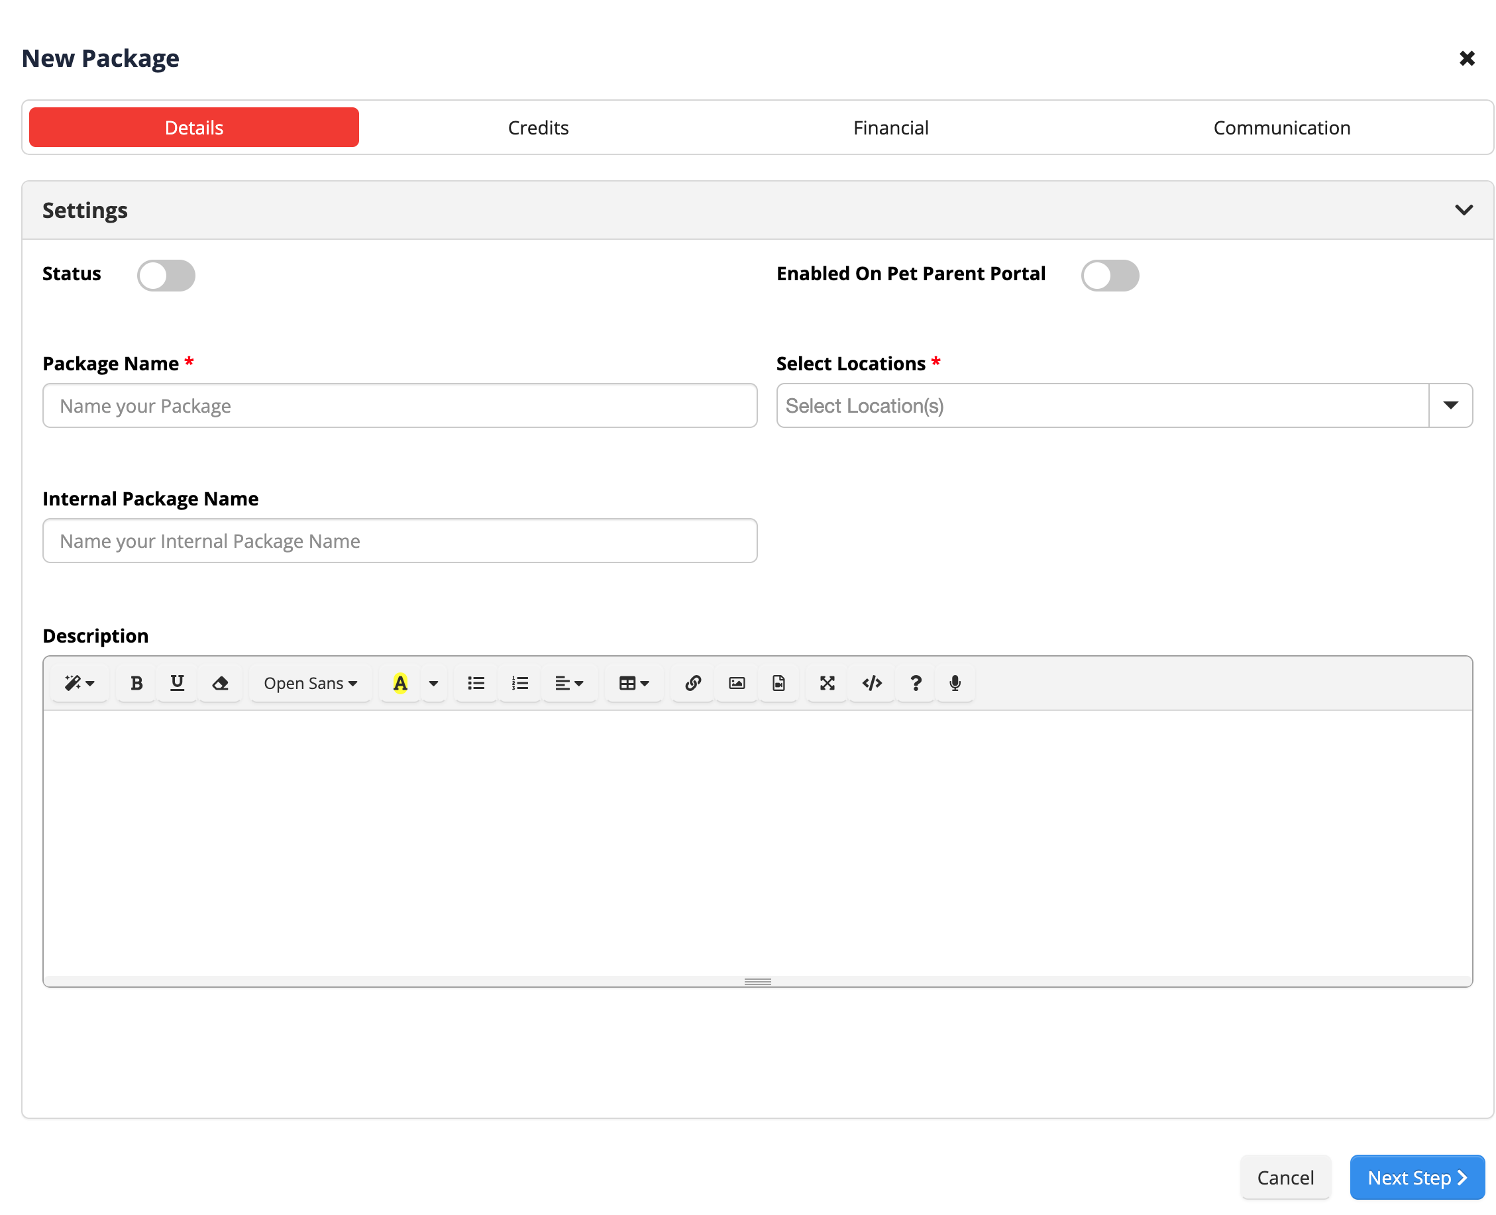The height and width of the screenshot is (1215, 1496).
Task: Click the Cancel button
Action: 1285,1177
